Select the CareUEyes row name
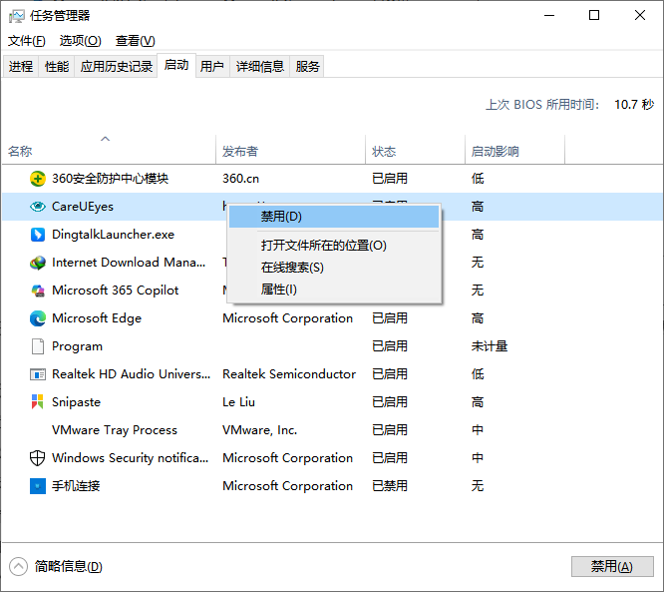The image size is (664, 592). point(83,207)
